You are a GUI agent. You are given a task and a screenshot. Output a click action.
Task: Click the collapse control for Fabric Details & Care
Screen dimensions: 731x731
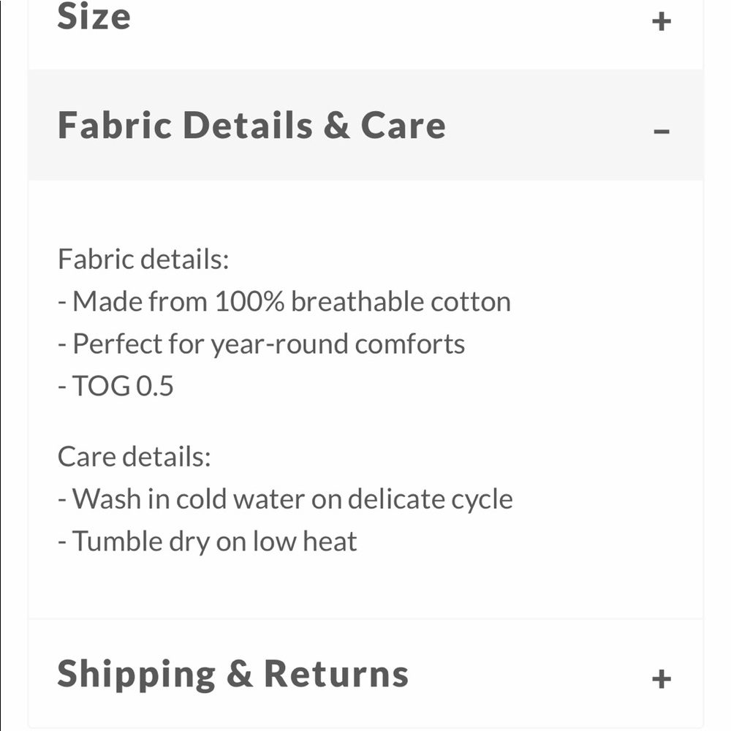[662, 130]
